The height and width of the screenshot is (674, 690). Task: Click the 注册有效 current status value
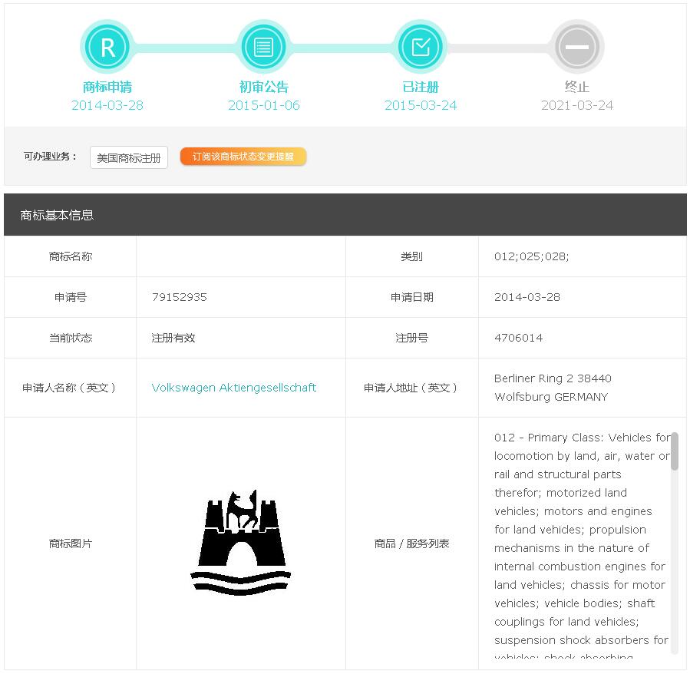pos(173,338)
